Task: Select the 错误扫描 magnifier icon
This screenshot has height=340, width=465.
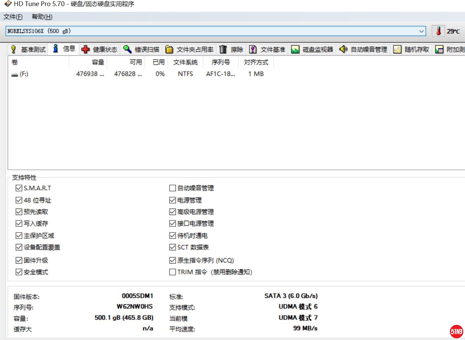Action: click(127, 50)
